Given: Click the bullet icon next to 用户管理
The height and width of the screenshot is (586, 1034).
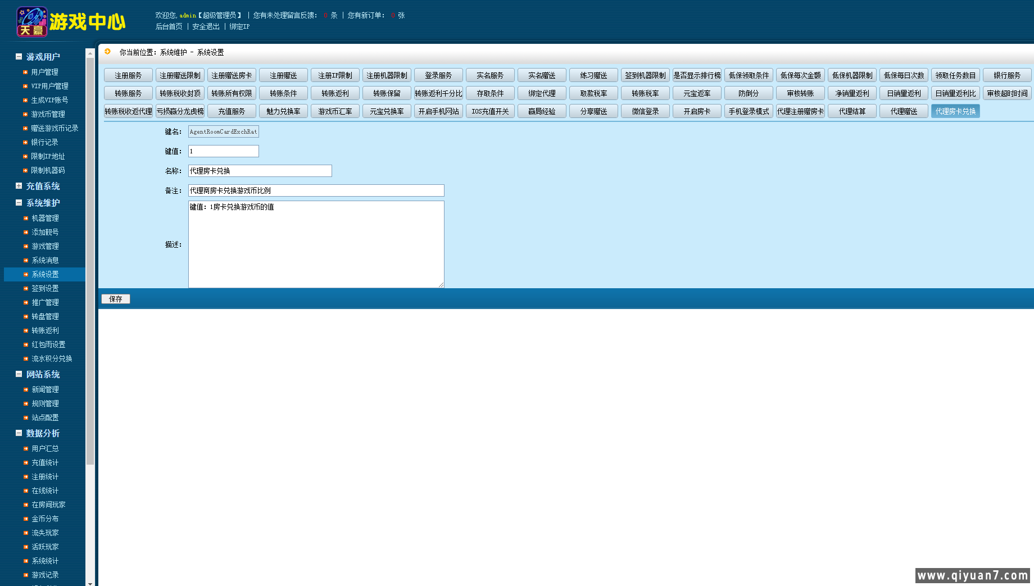Looking at the screenshot, I should coord(25,72).
